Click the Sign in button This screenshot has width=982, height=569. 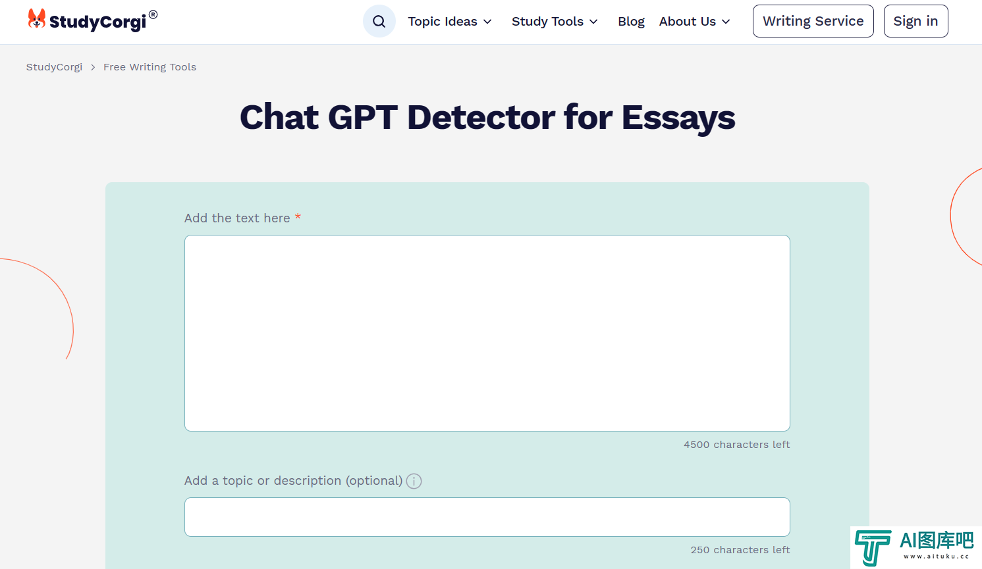coord(915,21)
